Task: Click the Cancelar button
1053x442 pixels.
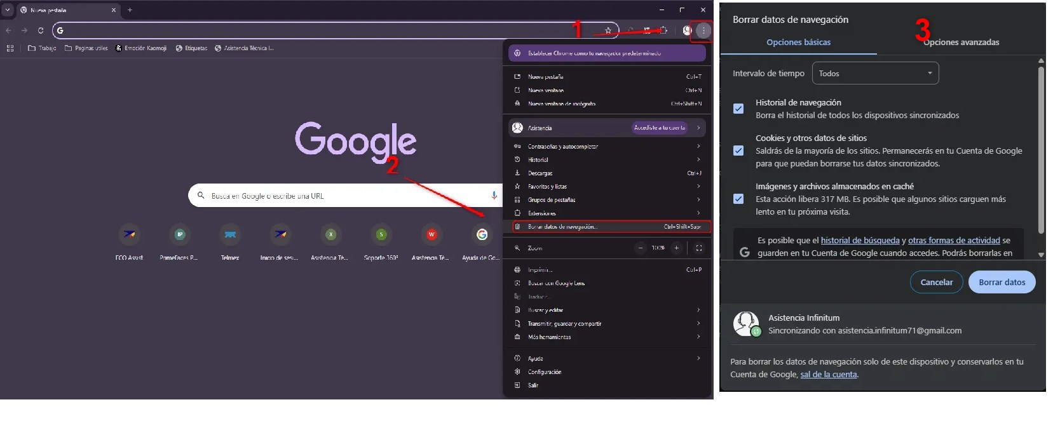Action: pyautogui.click(x=937, y=283)
